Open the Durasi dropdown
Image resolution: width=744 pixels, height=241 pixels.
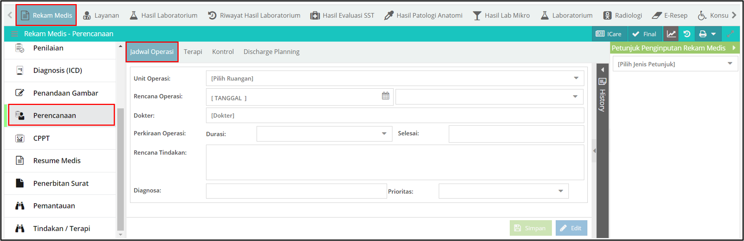(324, 133)
